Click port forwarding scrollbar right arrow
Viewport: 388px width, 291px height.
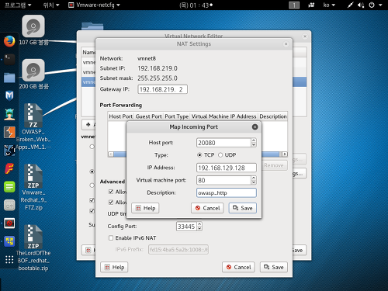pos(285,154)
